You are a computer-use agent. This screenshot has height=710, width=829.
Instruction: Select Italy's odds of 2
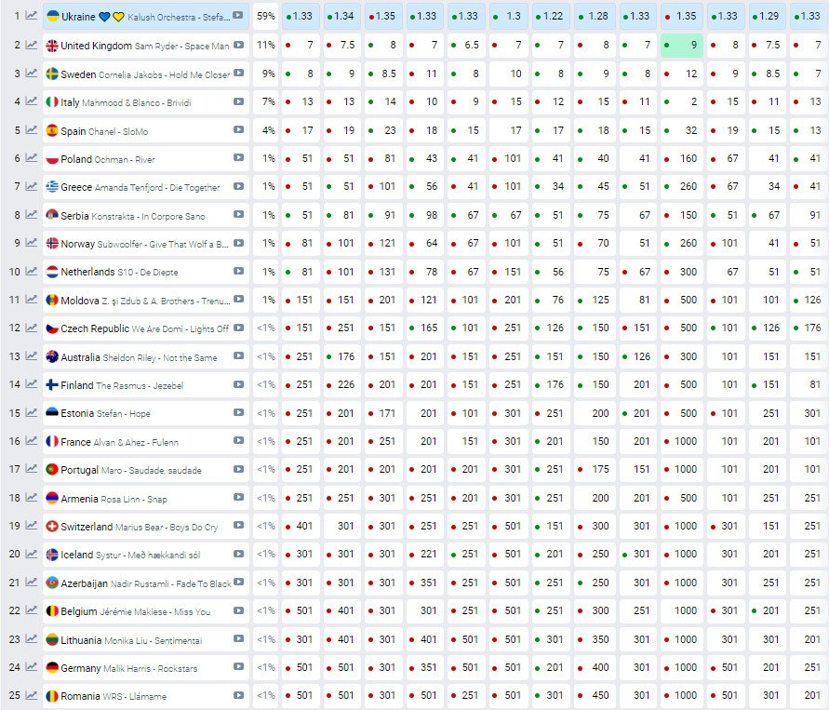point(682,101)
